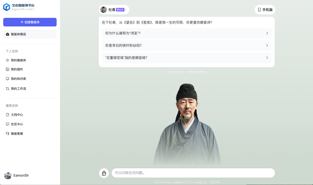Click the AgentBuilder logo icon

7,7
